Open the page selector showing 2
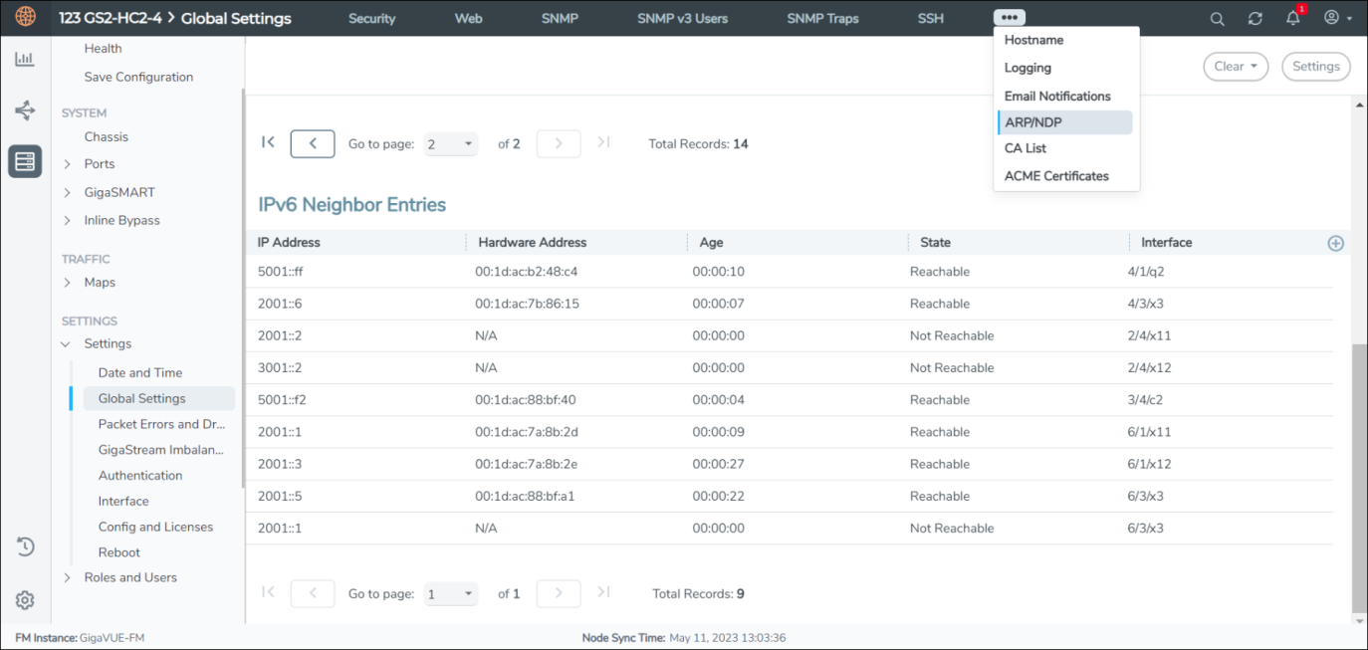This screenshot has width=1368, height=650. tap(450, 144)
